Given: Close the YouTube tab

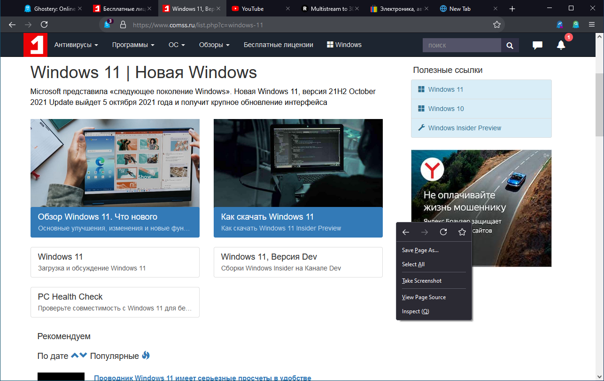Looking at the screenshot, I should [x=288, y=8].
